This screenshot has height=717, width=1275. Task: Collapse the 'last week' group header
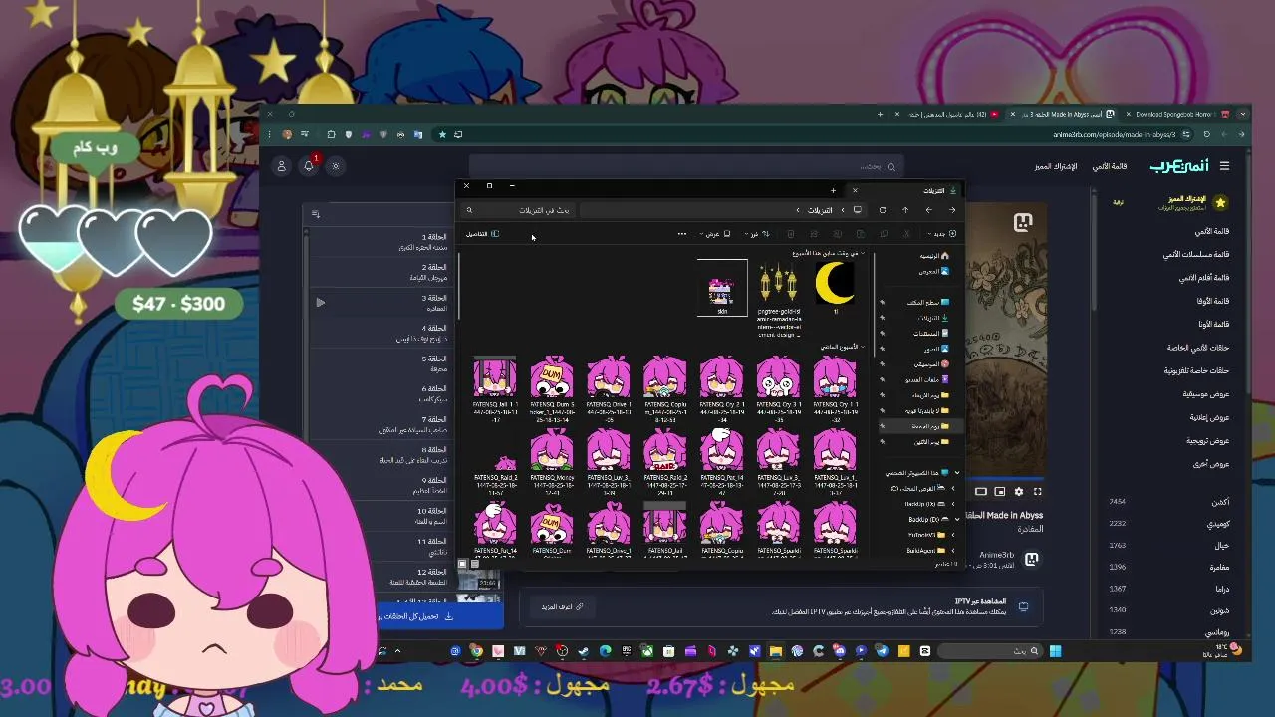coord(843,347)
